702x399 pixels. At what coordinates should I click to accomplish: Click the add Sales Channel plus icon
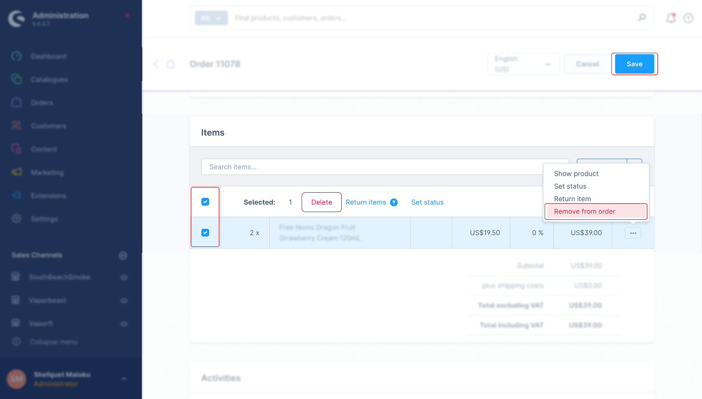pos(123,255)
